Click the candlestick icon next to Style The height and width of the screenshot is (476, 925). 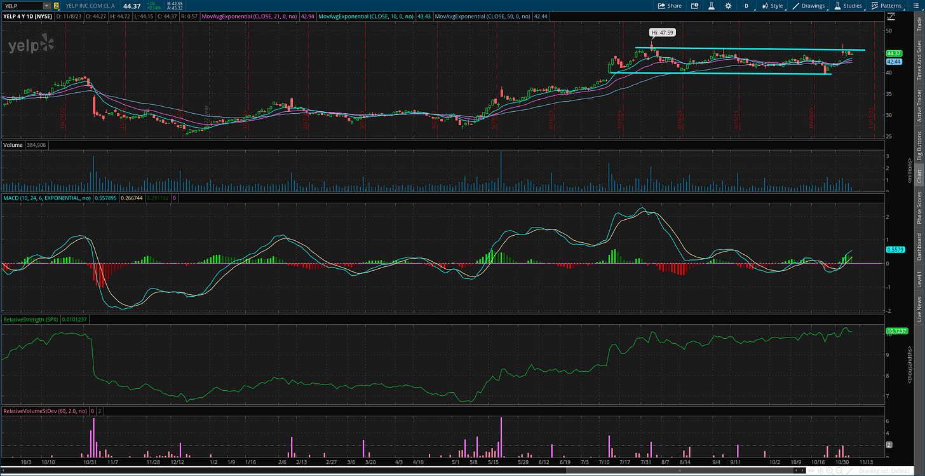[x=765, y=6]
